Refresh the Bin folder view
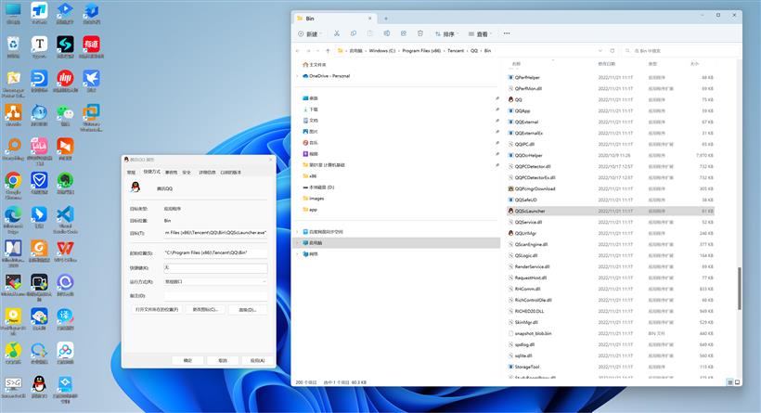The image size is (761, 413). click(x=612, y=50)
